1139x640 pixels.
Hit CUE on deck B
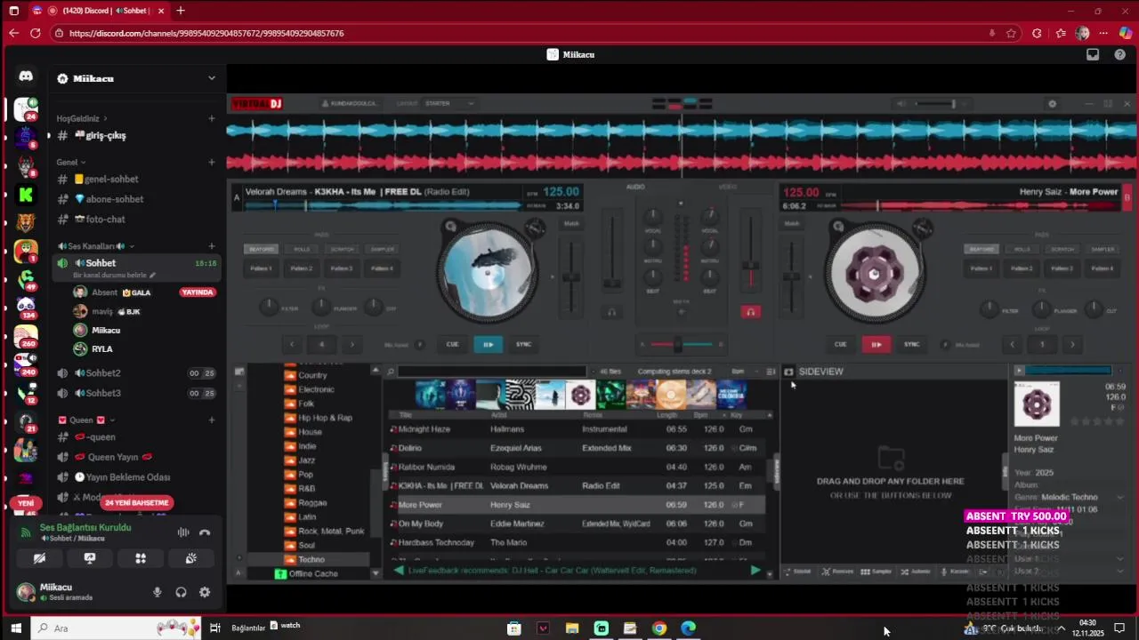click(x=840, y=344)
